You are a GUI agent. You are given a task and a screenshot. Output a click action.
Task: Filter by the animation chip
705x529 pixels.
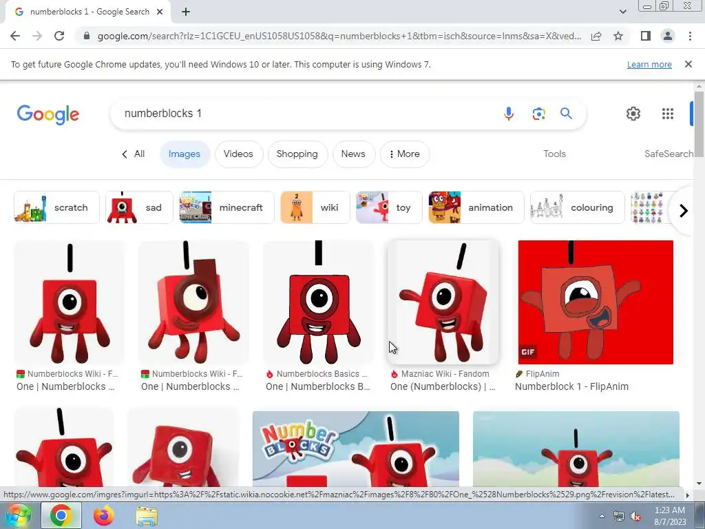[476, 207]
